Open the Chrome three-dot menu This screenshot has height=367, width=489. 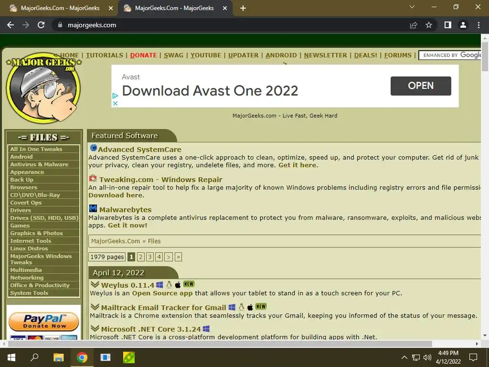pos(478,25)
